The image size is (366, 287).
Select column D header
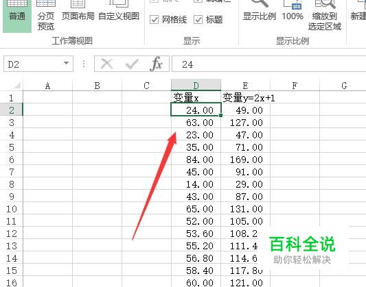tap(196, 86)
